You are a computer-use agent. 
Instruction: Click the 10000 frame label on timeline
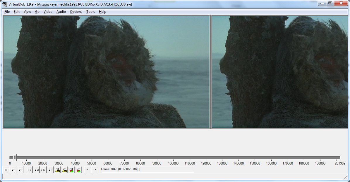tap(26, 163)
